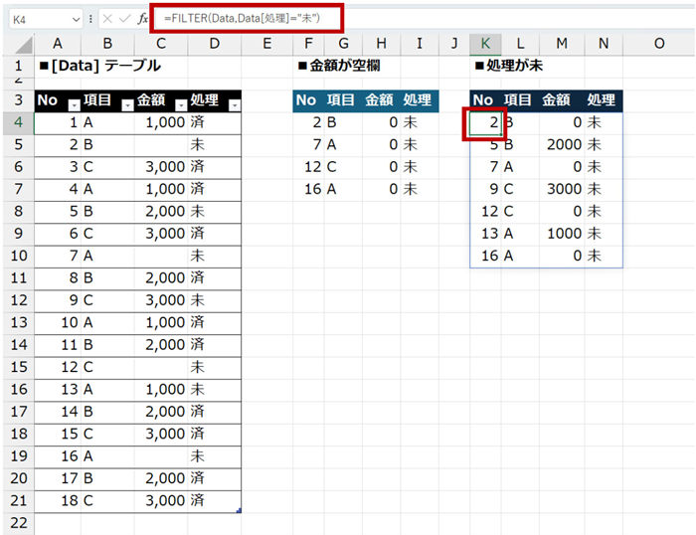Click the Cancel X icon in formula bar
696x535 pixels.
point(106,19)
